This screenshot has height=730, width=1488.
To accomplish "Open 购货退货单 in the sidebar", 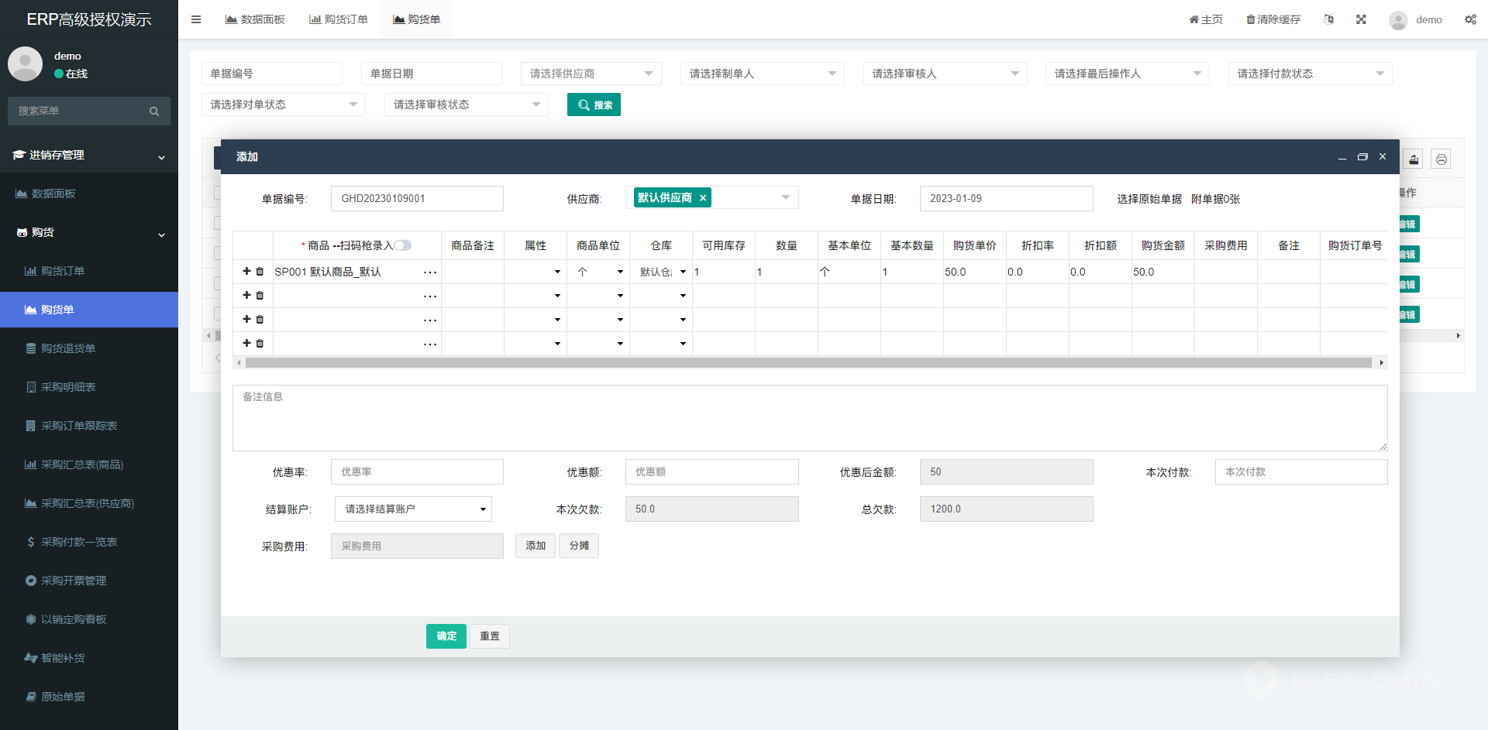I will (68, 348).
